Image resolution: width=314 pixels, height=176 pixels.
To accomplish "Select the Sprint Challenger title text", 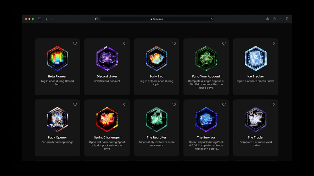I will coord(107,137).
